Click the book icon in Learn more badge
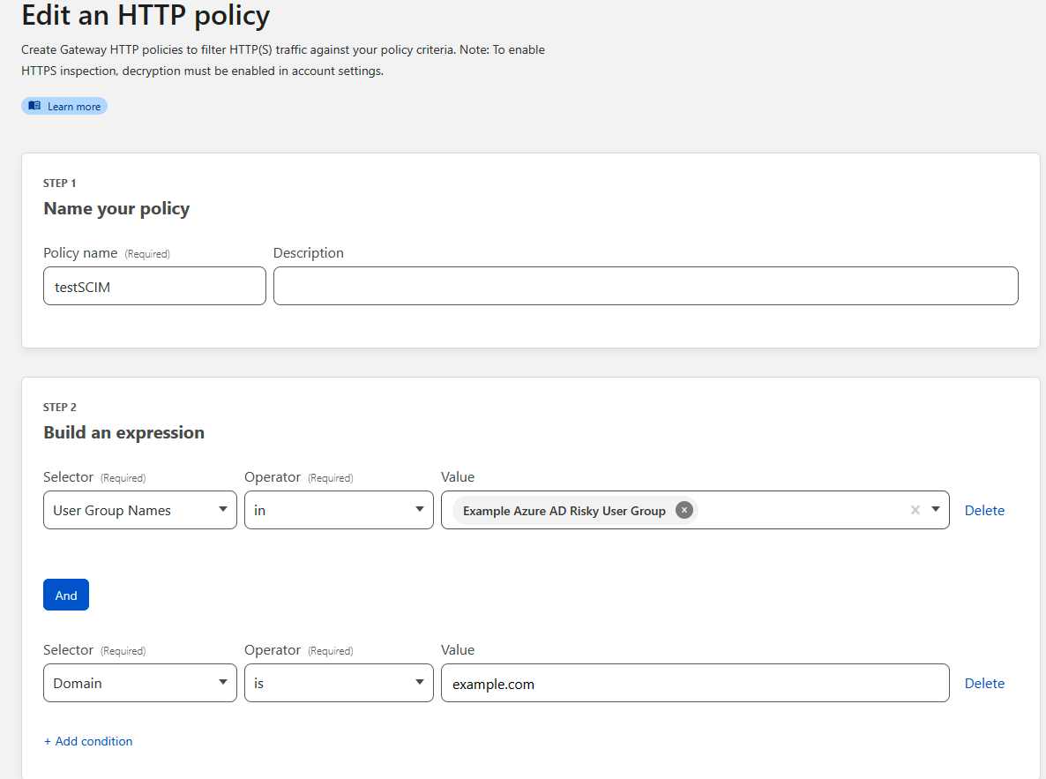The height and width of the screenshot is (779, 1046). [34, 106]
